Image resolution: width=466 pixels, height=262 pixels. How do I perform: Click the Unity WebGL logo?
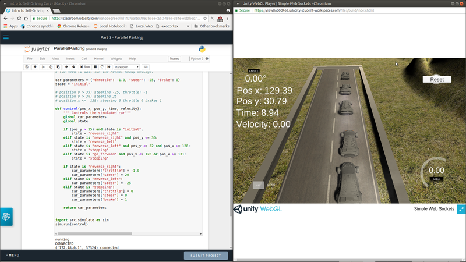click(257, 209)
